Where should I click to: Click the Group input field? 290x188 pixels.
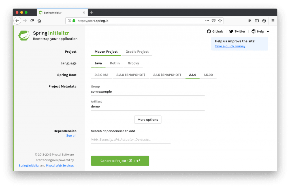pos(148,92)
